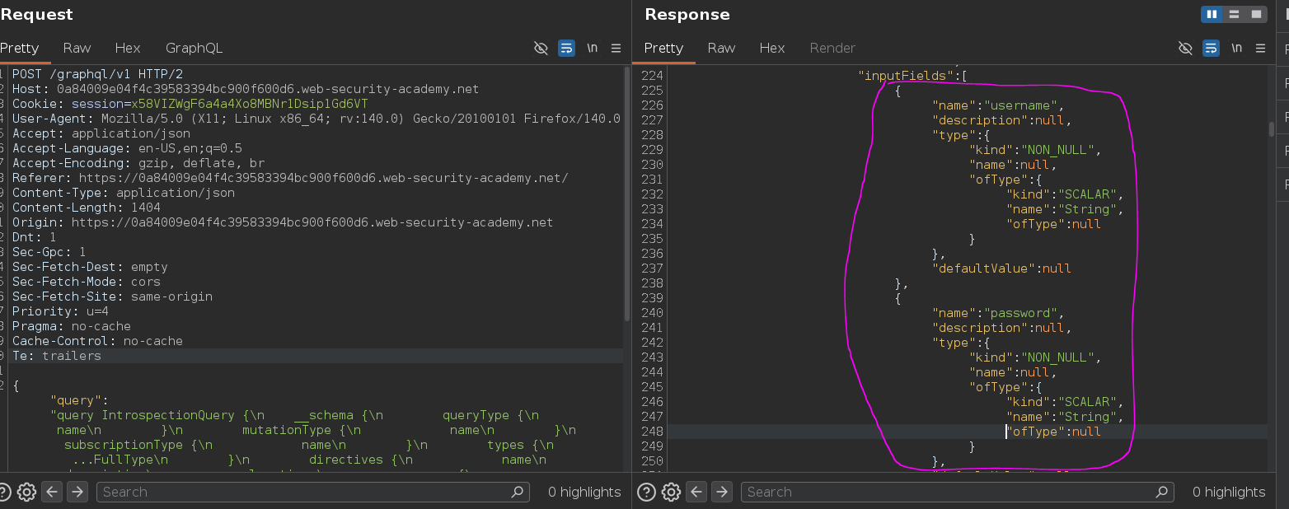The width and height of the screenshot is (1289, 509).
Task: Open the Response Render tab
Action: point(832,48)
